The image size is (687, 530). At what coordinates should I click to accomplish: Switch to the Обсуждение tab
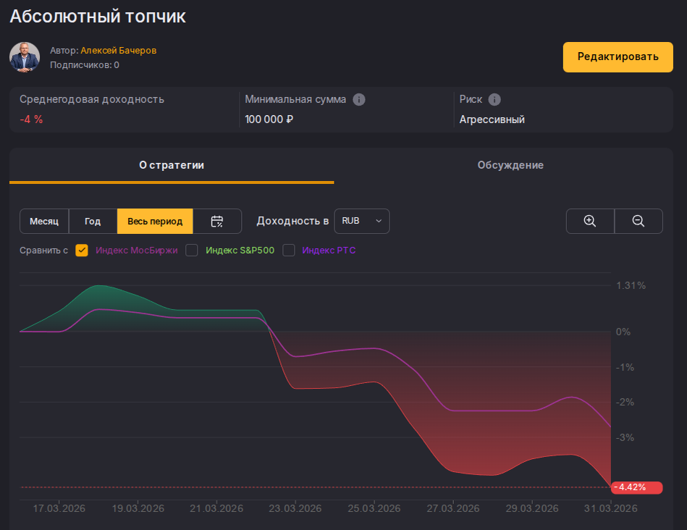tap(510, 165)
